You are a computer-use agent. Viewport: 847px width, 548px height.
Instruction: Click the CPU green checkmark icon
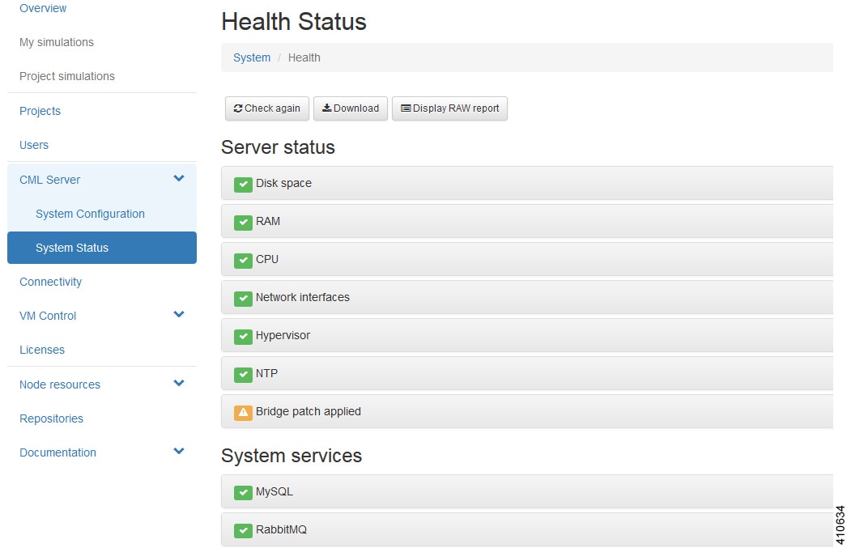click(243, 260)
